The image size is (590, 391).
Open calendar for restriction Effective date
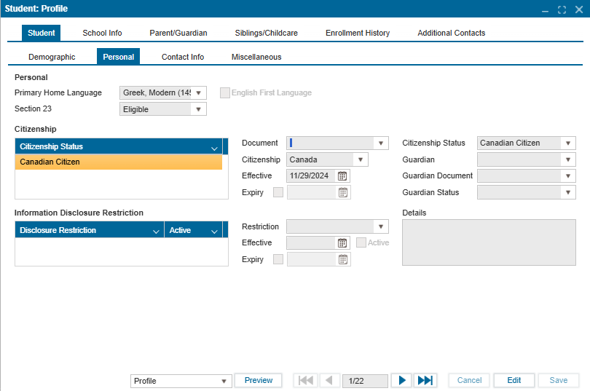click(343, 243)
